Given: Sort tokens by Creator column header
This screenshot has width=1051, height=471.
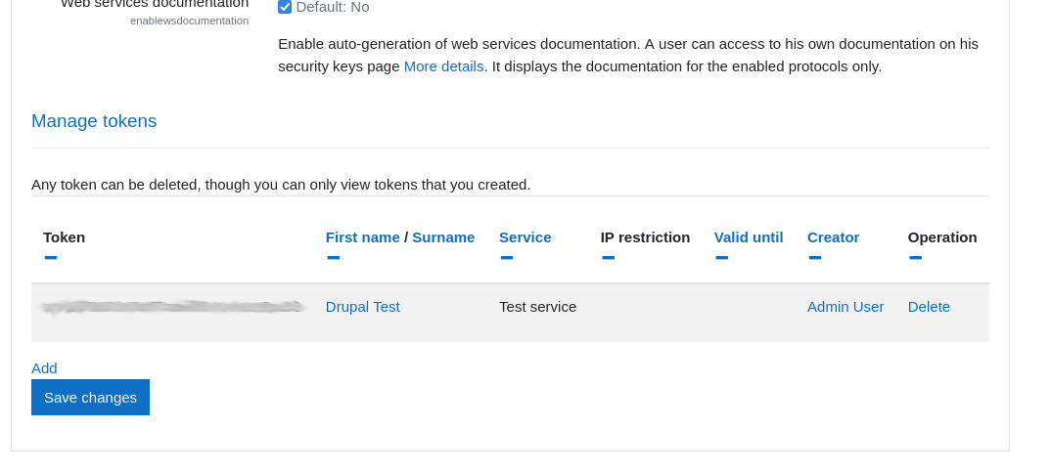Looking at the screenshot, I should coord(833,237).
